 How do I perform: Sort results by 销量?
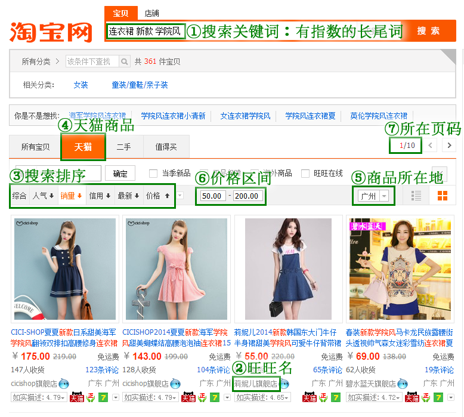coord(71,196)
